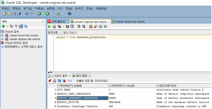
Task: Click the Refresh icon in query result toolbar
Action: [59, 81]
